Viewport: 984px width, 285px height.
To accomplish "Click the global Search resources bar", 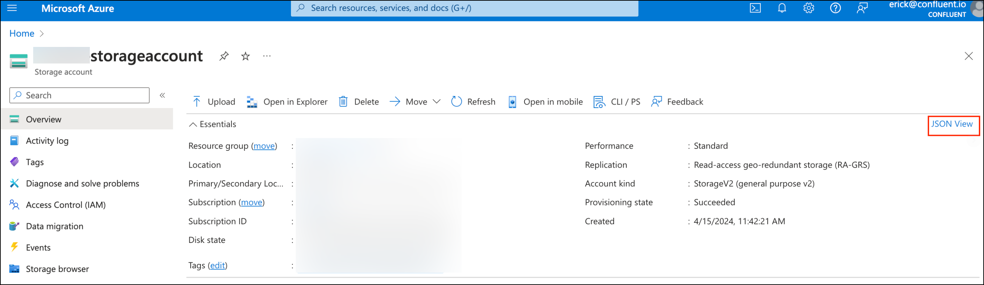I will (464, 8).
